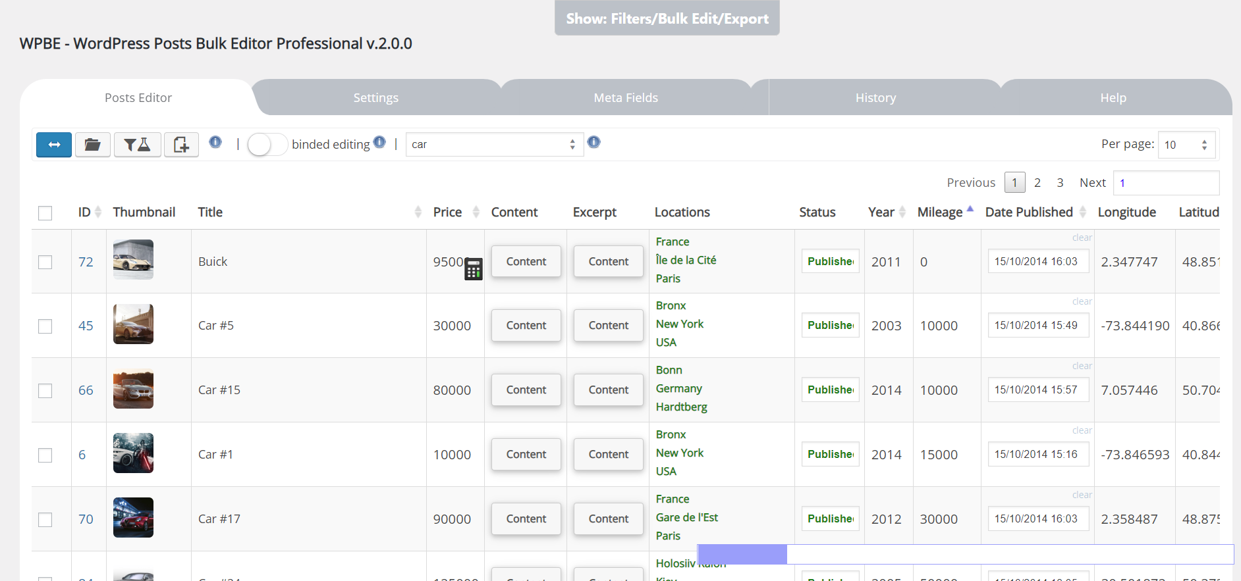
Task: Open the car post type dropdown
Action: coord(494,145)
